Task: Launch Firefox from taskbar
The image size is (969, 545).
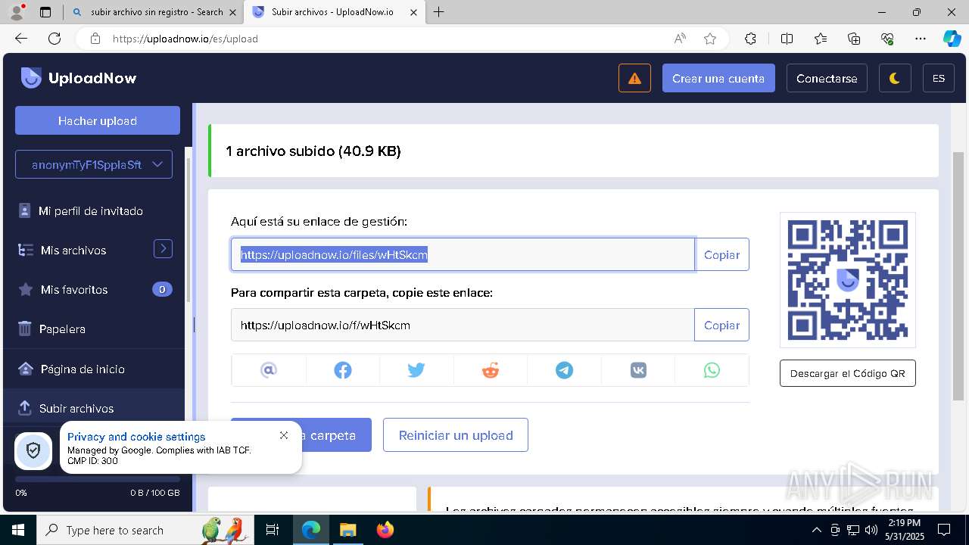Action: (385, 530)
